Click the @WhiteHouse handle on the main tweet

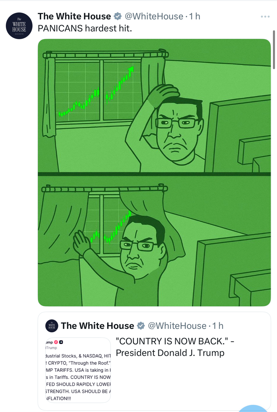(153, 16)
